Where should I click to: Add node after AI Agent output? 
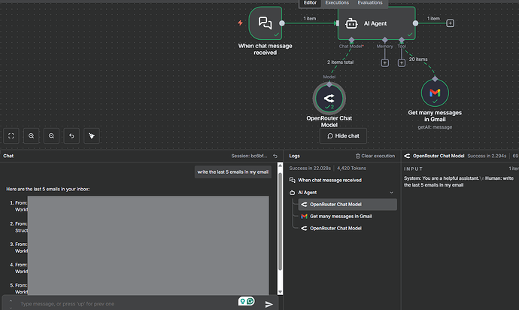point(450,23)
